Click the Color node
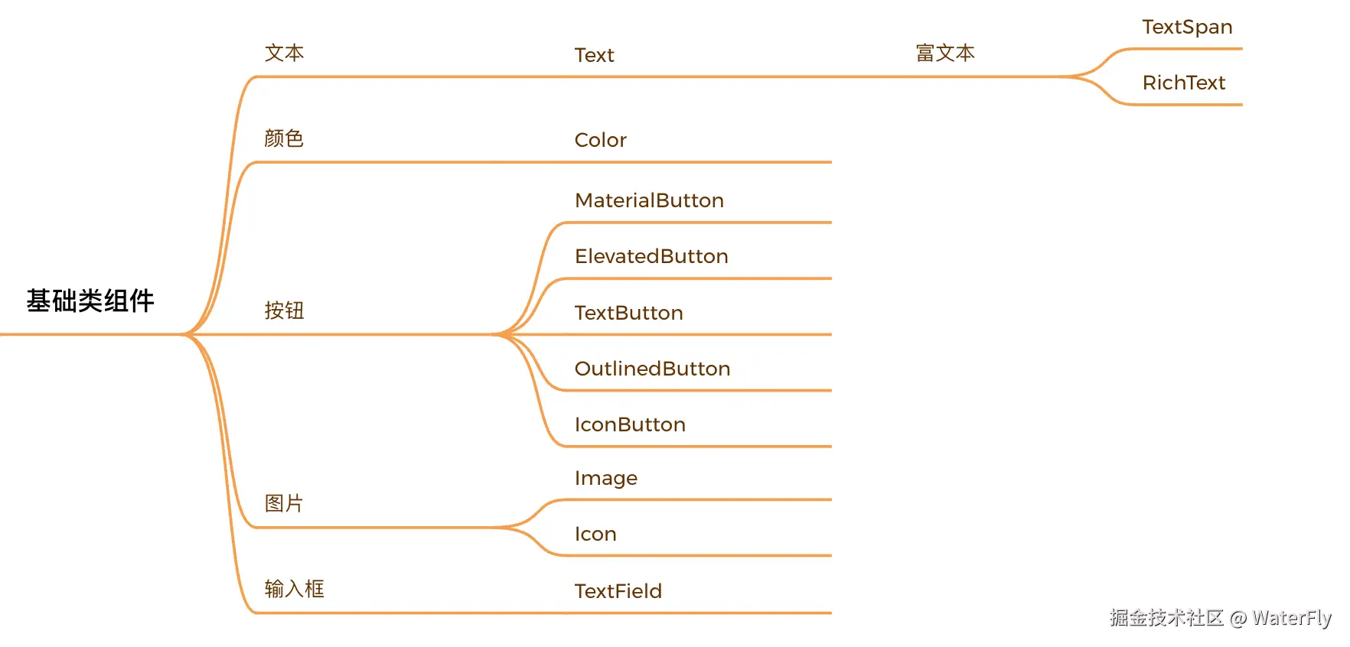The height and width of the screenshot is (647, 1350). [x=600, y=140]
